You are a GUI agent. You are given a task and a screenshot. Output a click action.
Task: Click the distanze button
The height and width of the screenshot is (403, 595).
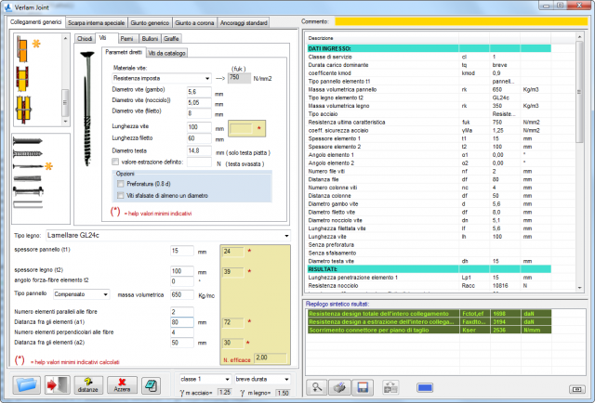tap(88, 385)
